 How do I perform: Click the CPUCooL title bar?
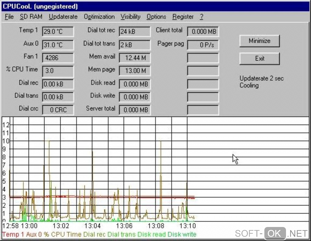tap(155, 6)
